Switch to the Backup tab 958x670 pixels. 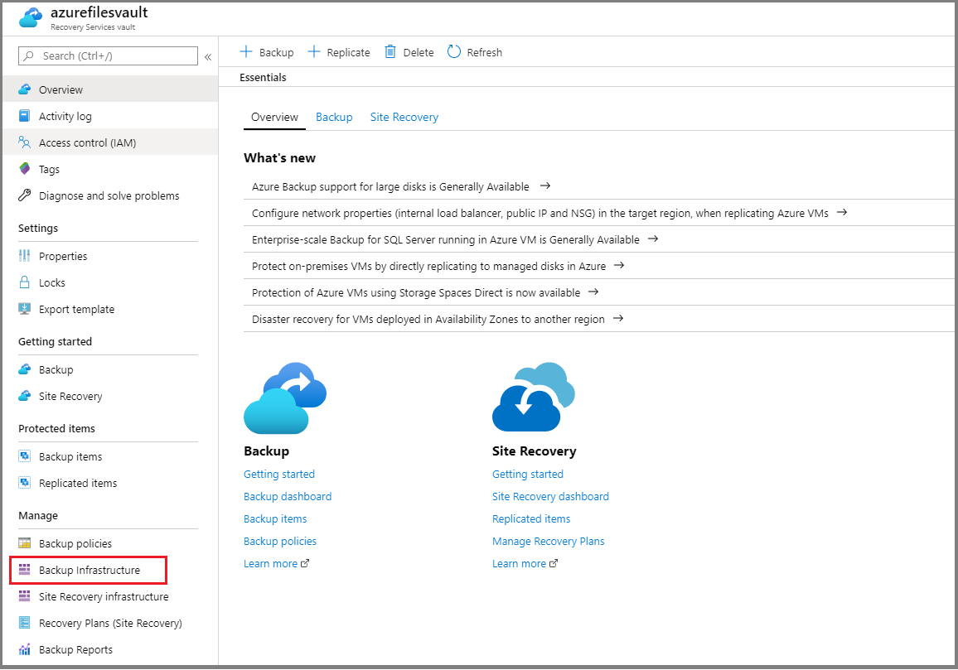click(334, 117)
